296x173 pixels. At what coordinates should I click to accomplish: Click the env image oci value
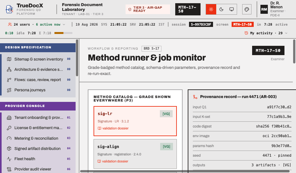coord(277,136)
